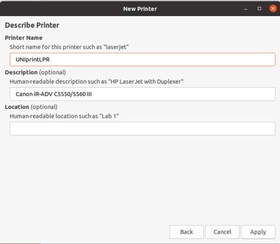280x244 pixels.
Task: Maximize the New Printer window
Action: (x=259, y=9)
